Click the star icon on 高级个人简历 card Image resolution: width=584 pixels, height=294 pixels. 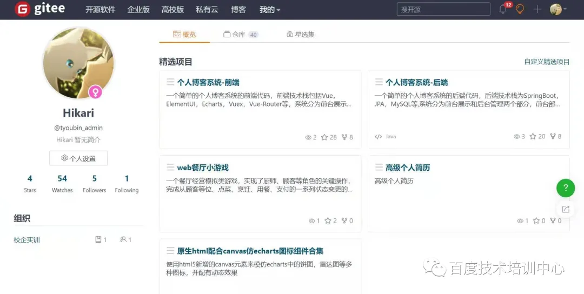[x=536, y=220]
